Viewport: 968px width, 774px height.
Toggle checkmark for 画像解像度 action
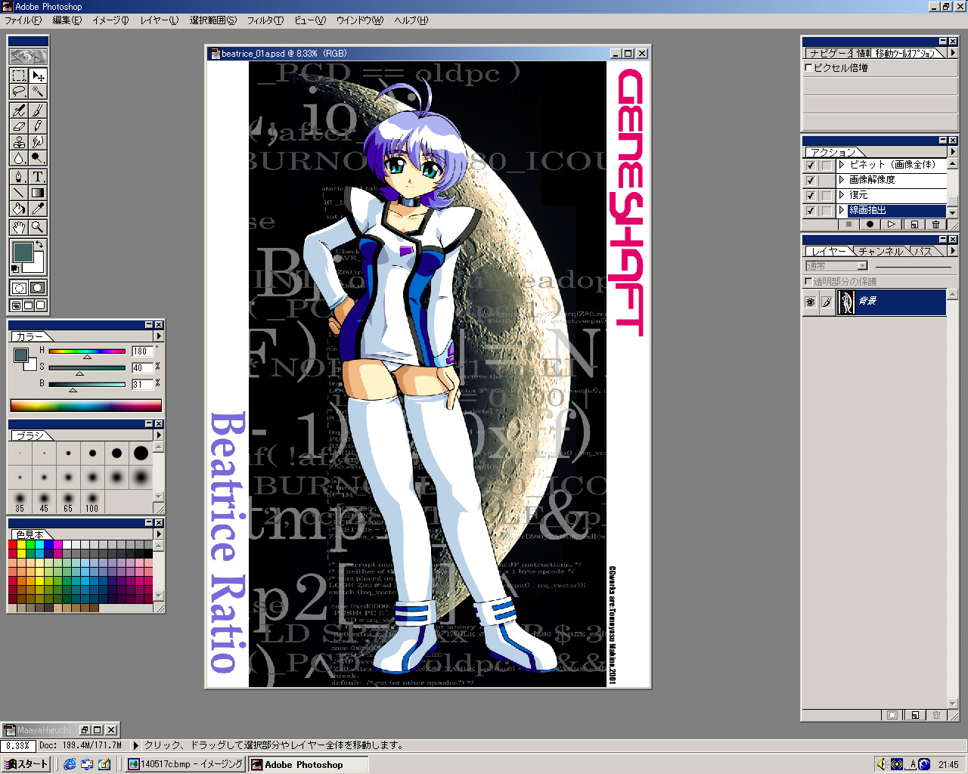811,180
